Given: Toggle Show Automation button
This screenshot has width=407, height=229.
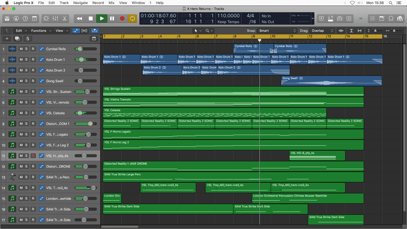Looking at the screenshot, I should (x=76, y=31).
